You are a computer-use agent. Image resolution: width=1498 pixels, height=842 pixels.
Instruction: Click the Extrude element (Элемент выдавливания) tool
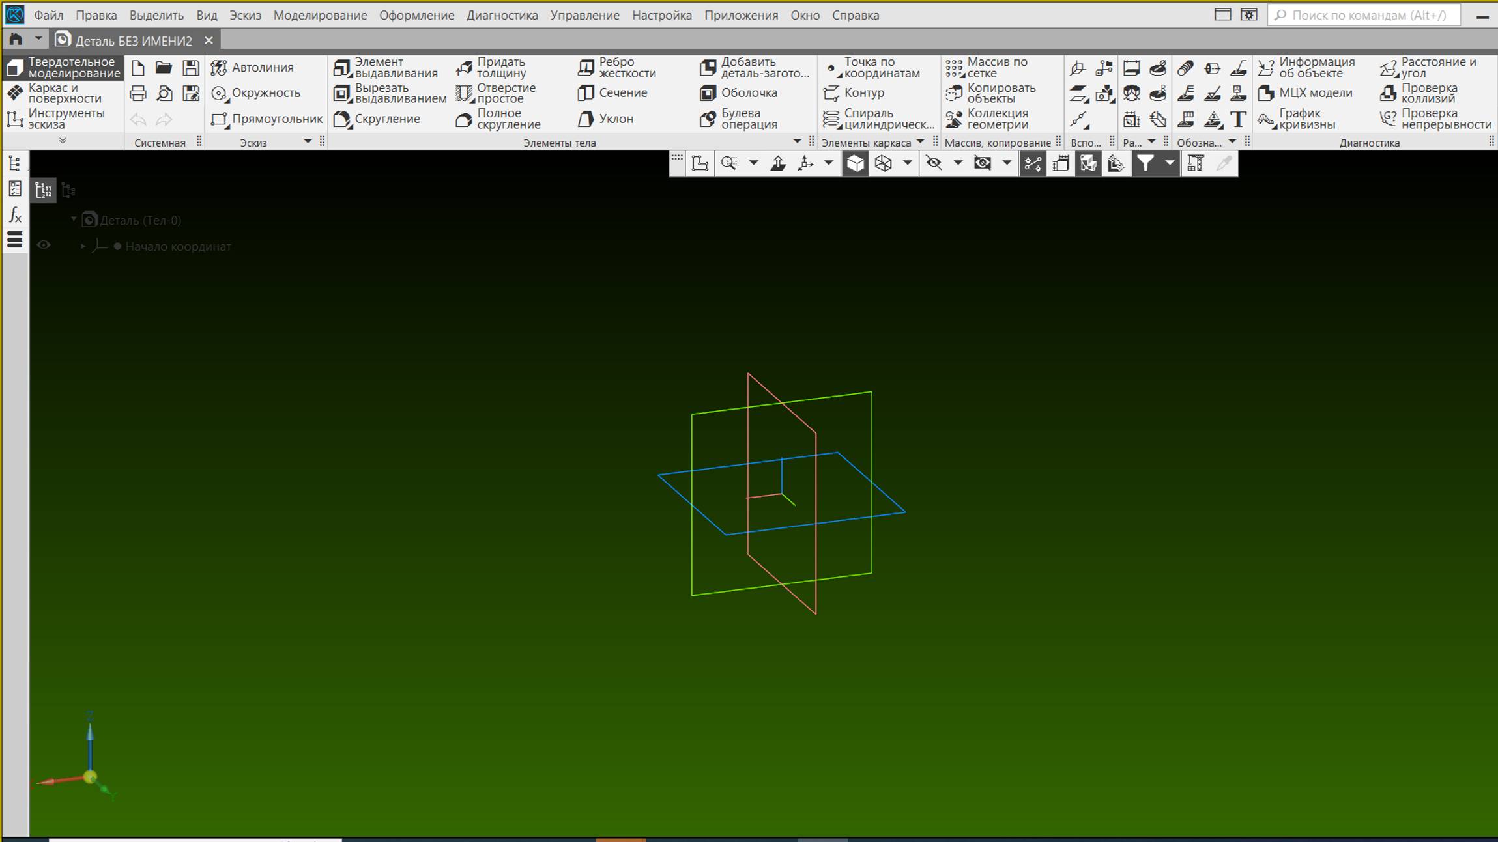pyautogui.click(x=386, y=67)
